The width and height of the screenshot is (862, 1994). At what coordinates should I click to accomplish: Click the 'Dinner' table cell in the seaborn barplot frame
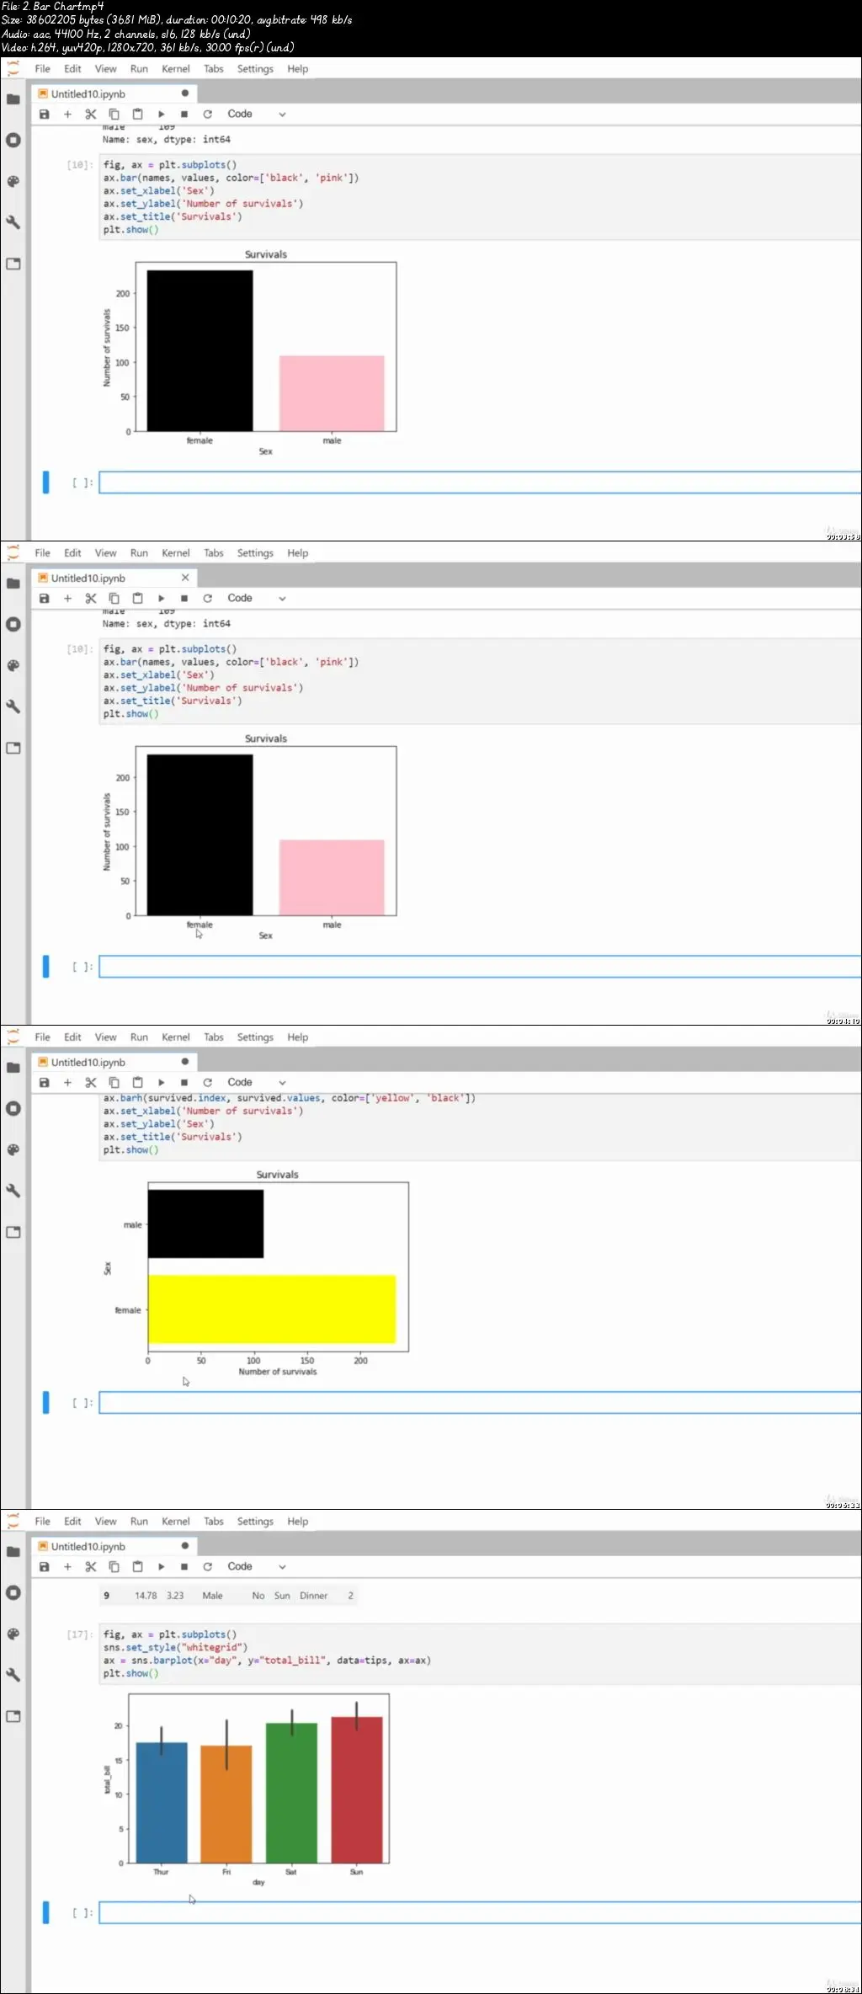tap(313, 1596)
